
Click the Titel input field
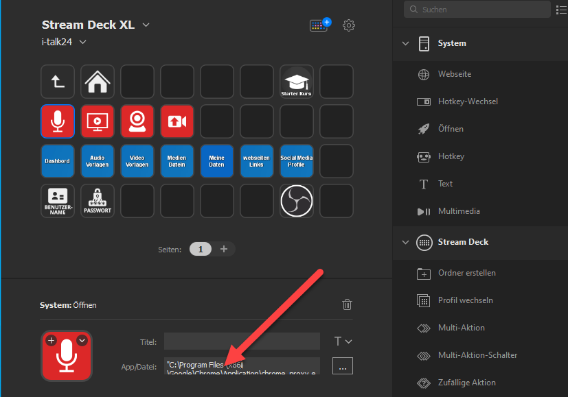point(242,341)
